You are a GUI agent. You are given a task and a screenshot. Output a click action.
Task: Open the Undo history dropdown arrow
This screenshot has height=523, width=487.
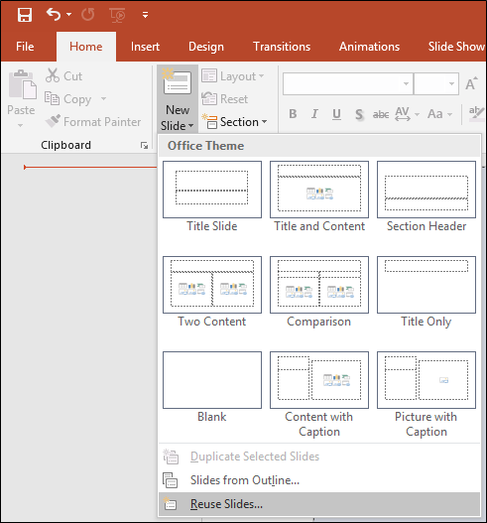(68, 14)
